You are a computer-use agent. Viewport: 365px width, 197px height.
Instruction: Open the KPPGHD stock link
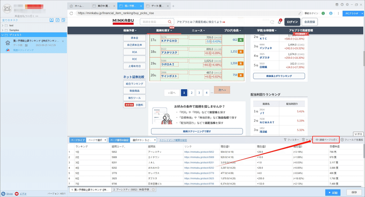point(169,41)
